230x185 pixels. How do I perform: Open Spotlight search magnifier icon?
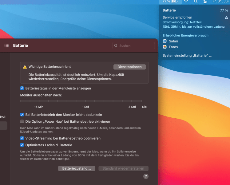tap(196, 2)
